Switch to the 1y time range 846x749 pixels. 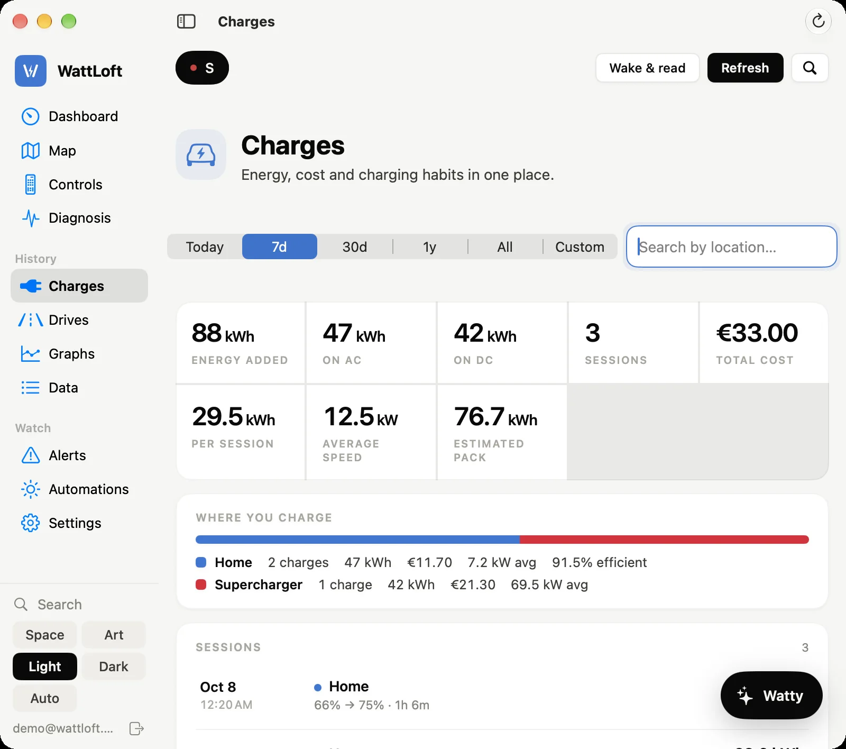pyautogui.click(x=430, y=246)
